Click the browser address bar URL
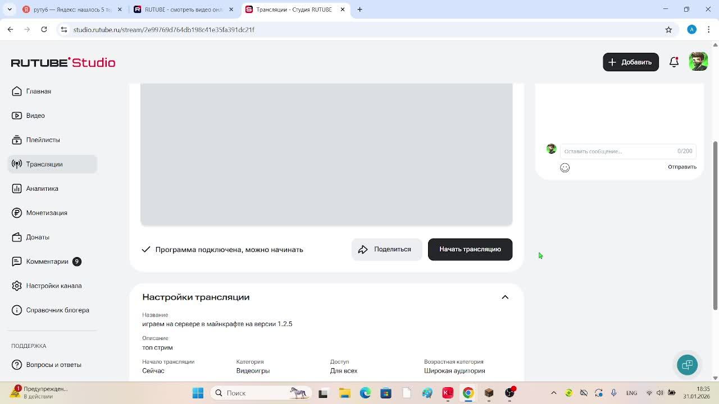This screenshot has width=719, height=404. tap(164, 30)
